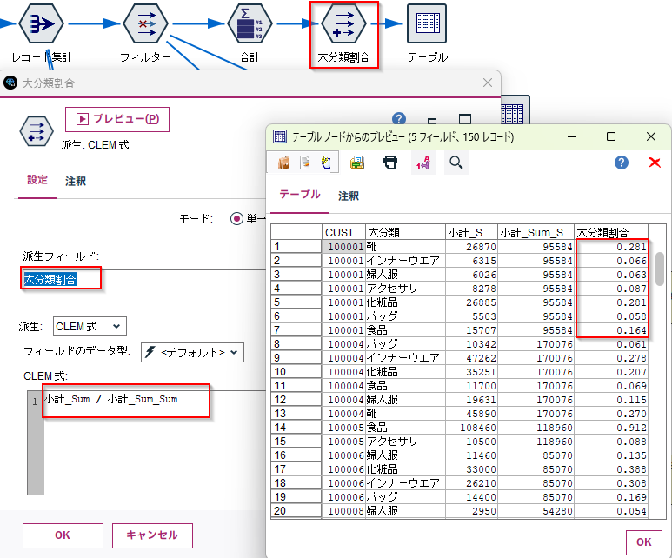Click the add output to project icon

[357, 163]
